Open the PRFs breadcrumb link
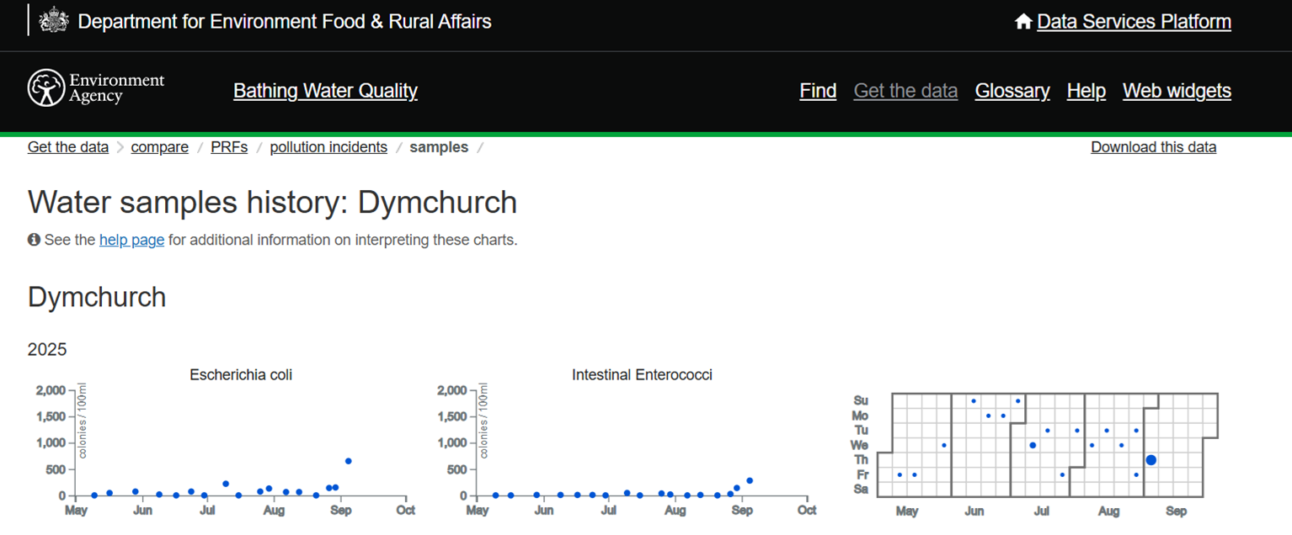The image size is (1292, 535). pyautogui.click(x=229, y=147)
